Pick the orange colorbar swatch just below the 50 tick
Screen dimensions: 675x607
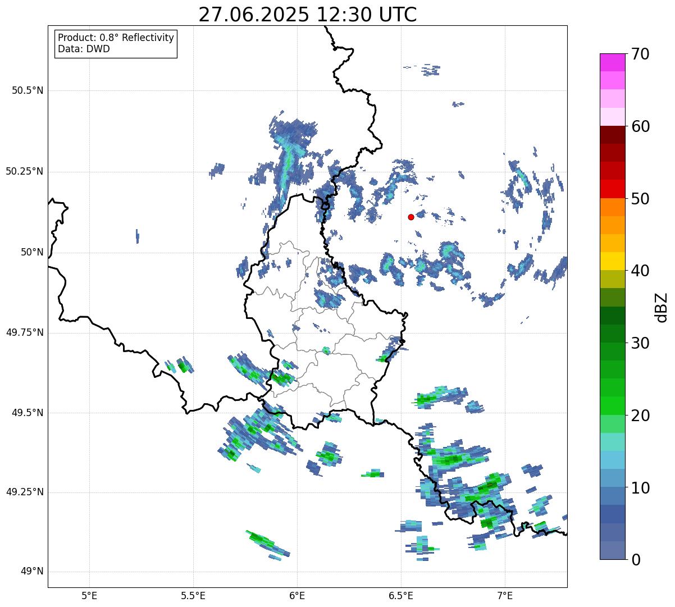(x=612, y=207)
